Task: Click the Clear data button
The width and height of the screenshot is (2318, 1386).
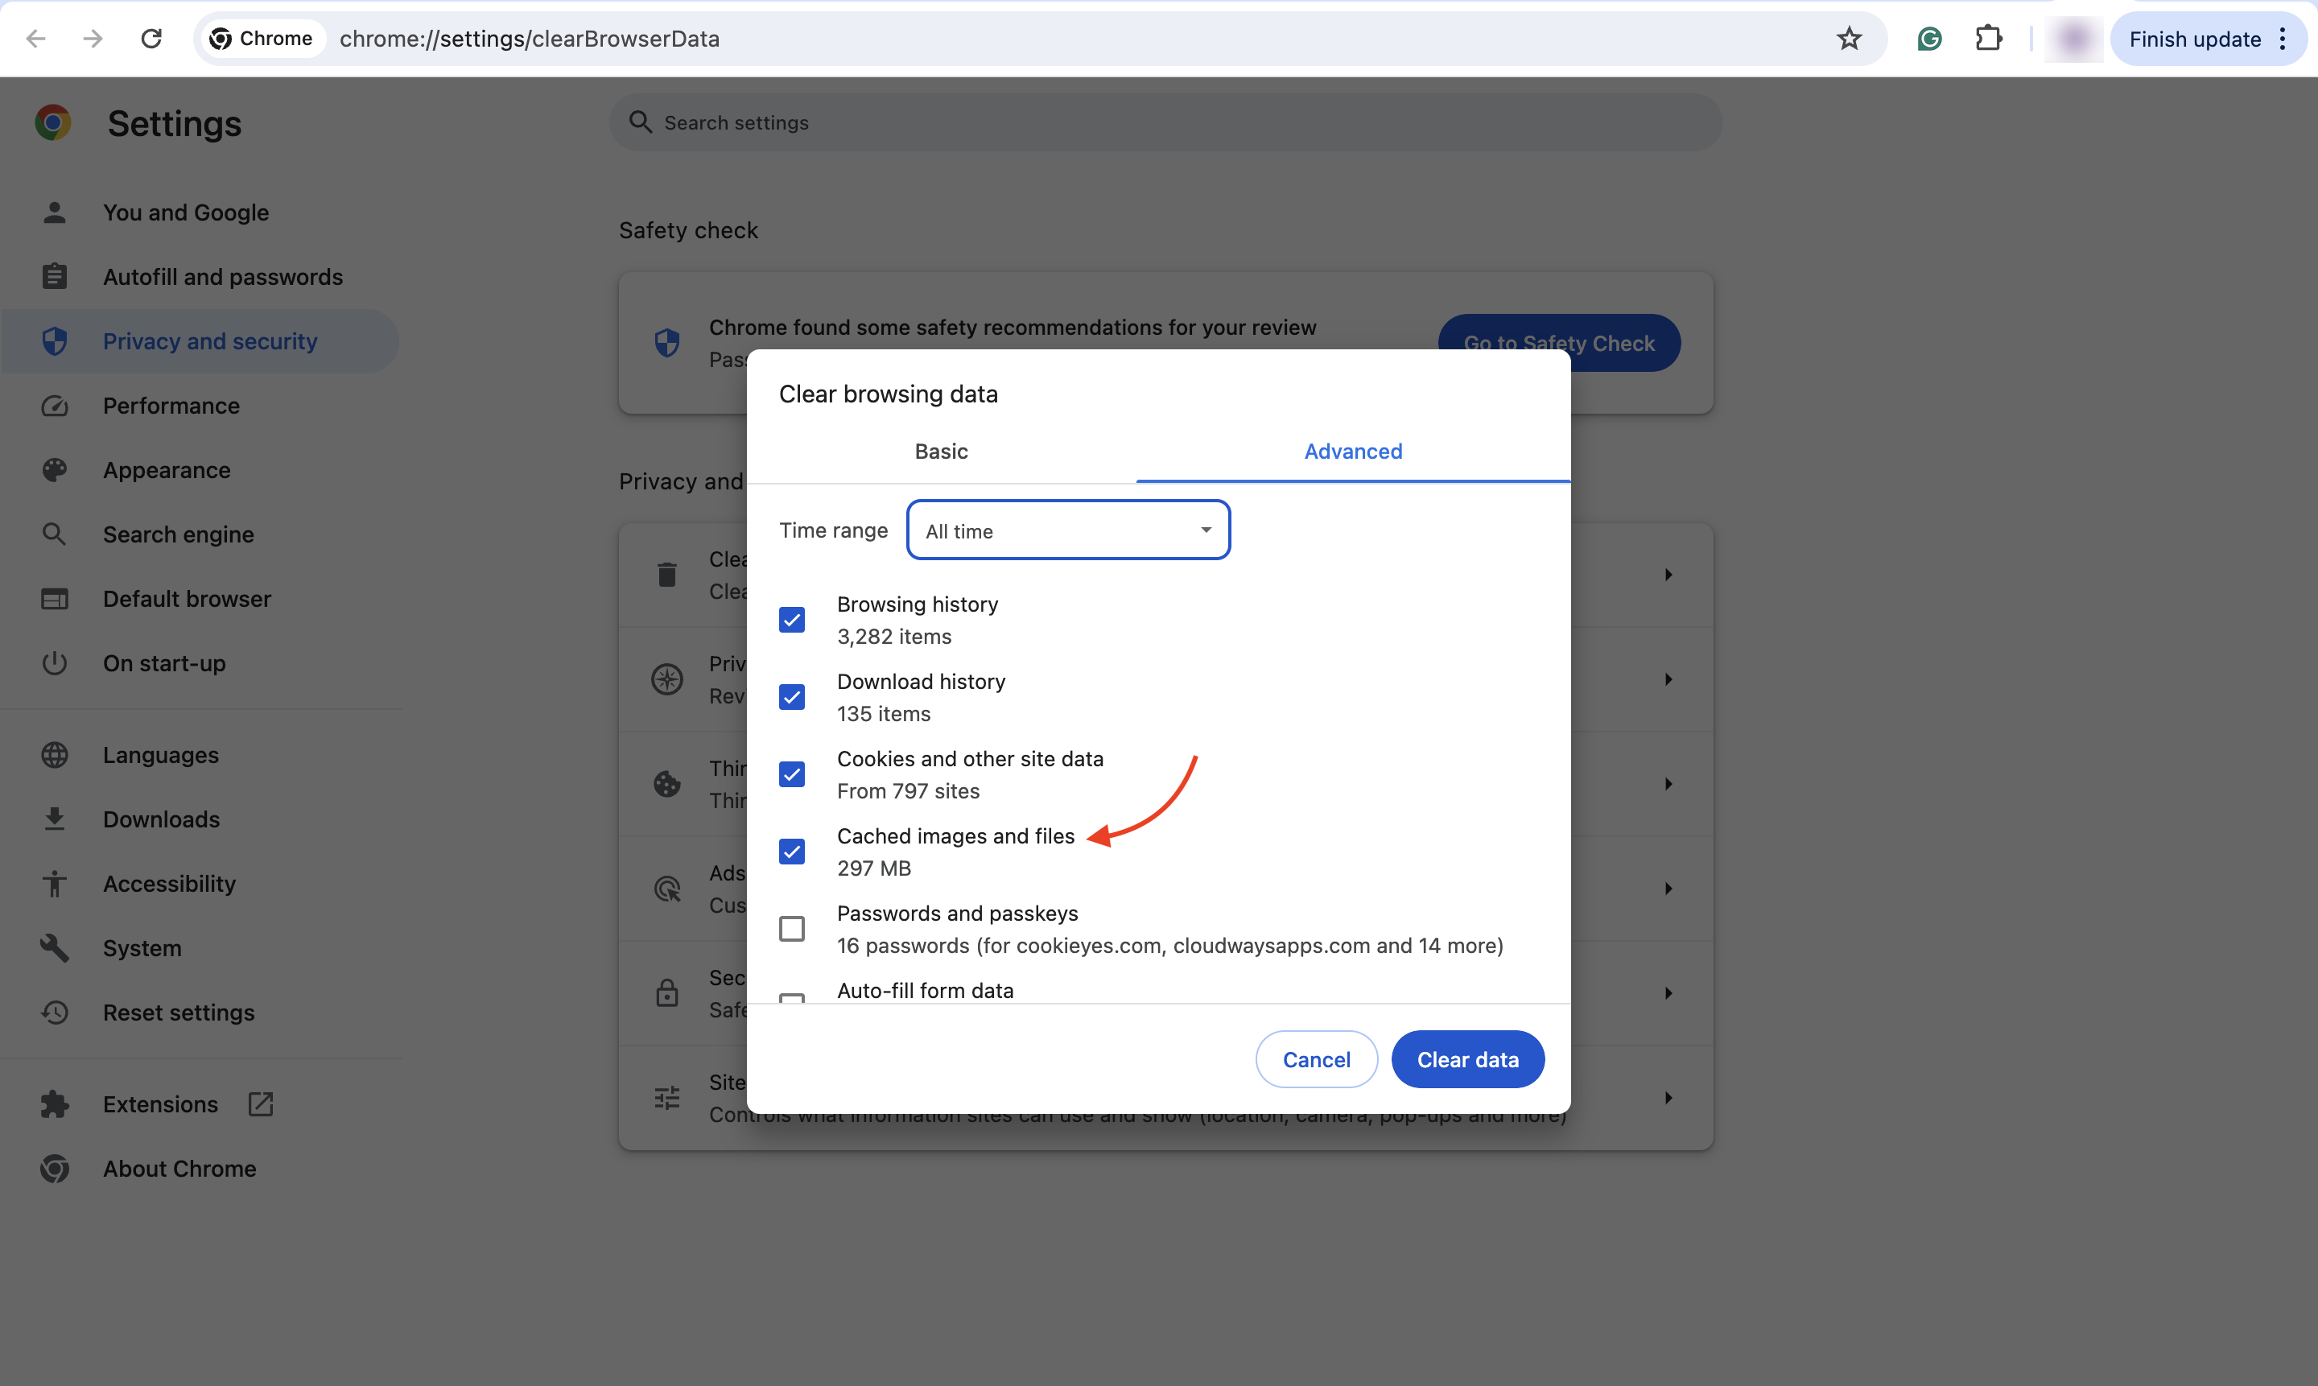Action: coord(1467,1059)
